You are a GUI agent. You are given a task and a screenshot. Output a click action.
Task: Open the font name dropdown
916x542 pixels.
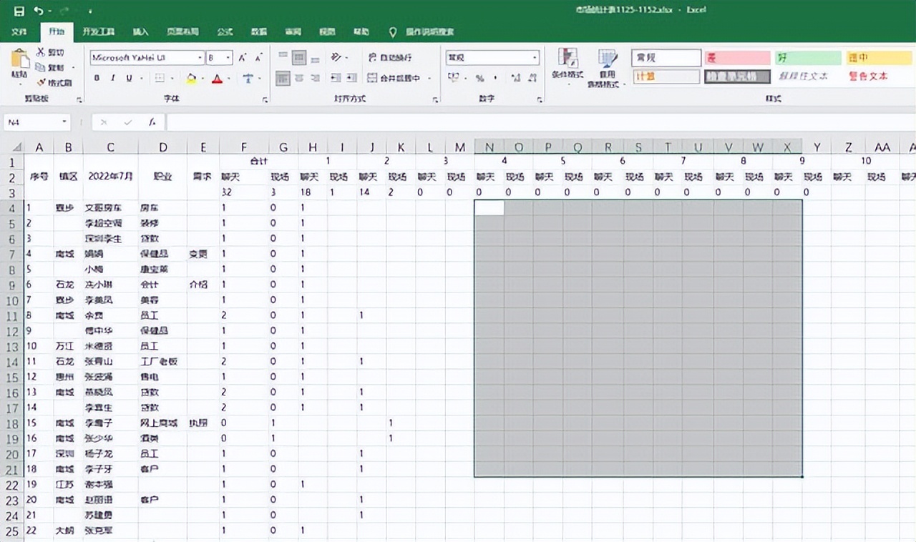200,58
